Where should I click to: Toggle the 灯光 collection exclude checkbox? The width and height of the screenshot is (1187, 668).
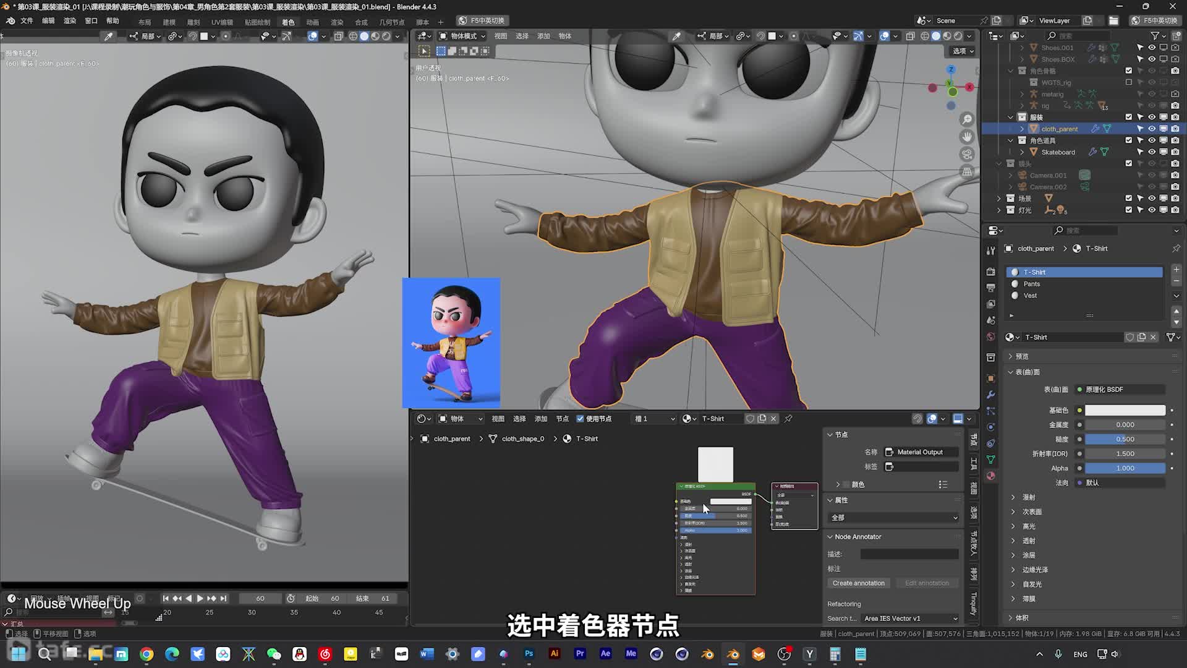1129,210
